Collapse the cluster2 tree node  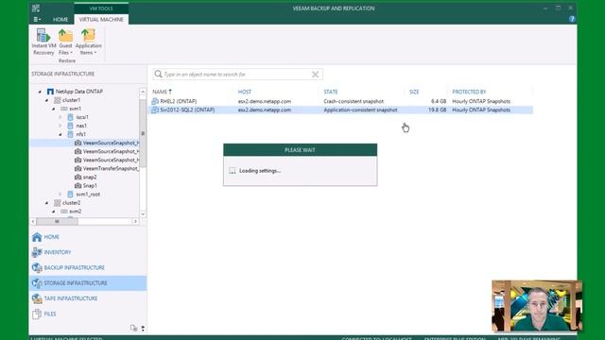coord(46,203)
